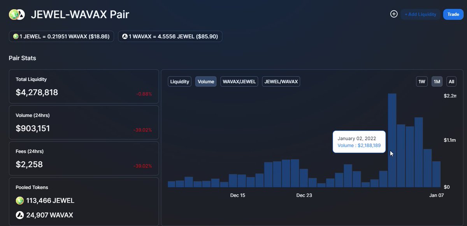Click the tallest volume bar from January 2

[x=392, y=140]
